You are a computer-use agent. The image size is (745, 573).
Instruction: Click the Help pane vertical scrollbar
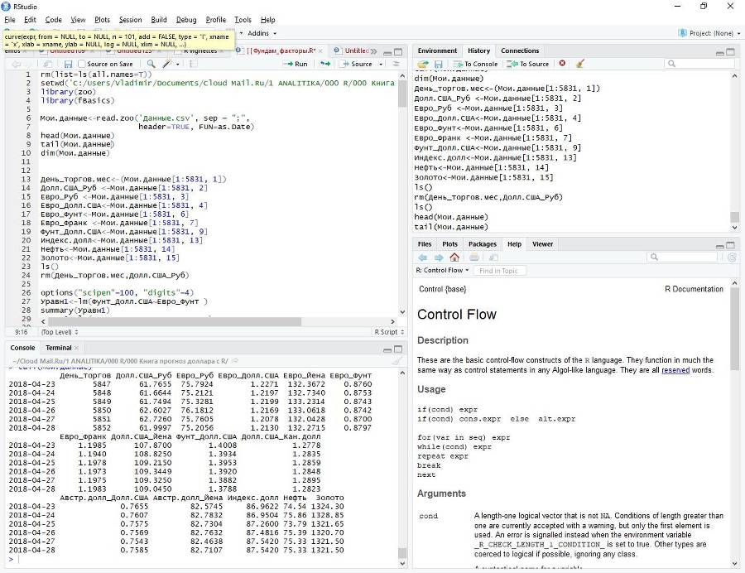coord(734,328)
